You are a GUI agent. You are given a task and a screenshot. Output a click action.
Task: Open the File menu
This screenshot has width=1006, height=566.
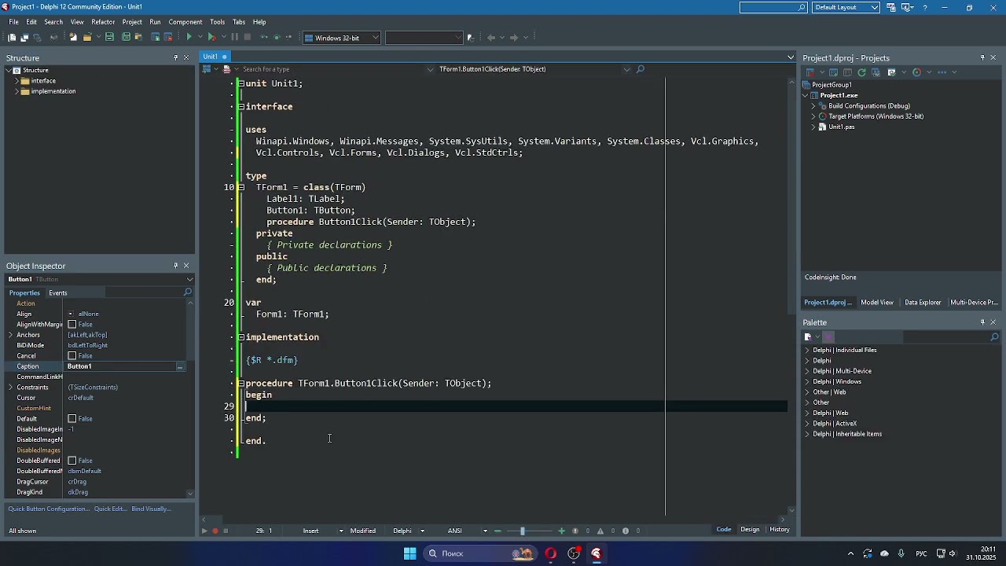(x=14, y=22)
